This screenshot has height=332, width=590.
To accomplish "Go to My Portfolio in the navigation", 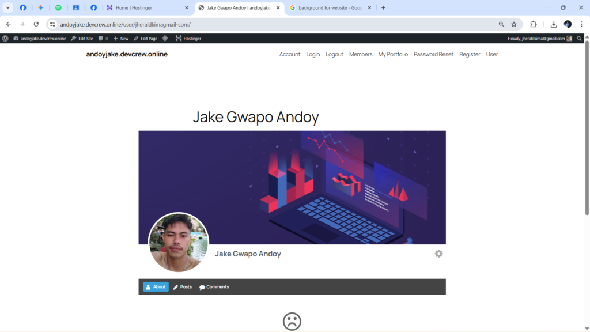I will click(393, 54).
